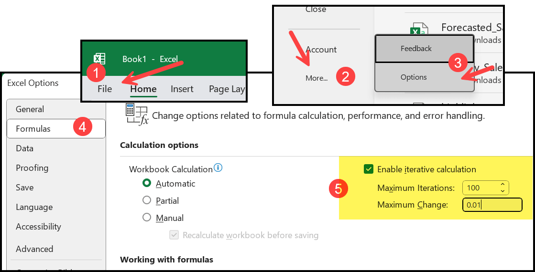Open the Account backstage item

tap(321, 50)
